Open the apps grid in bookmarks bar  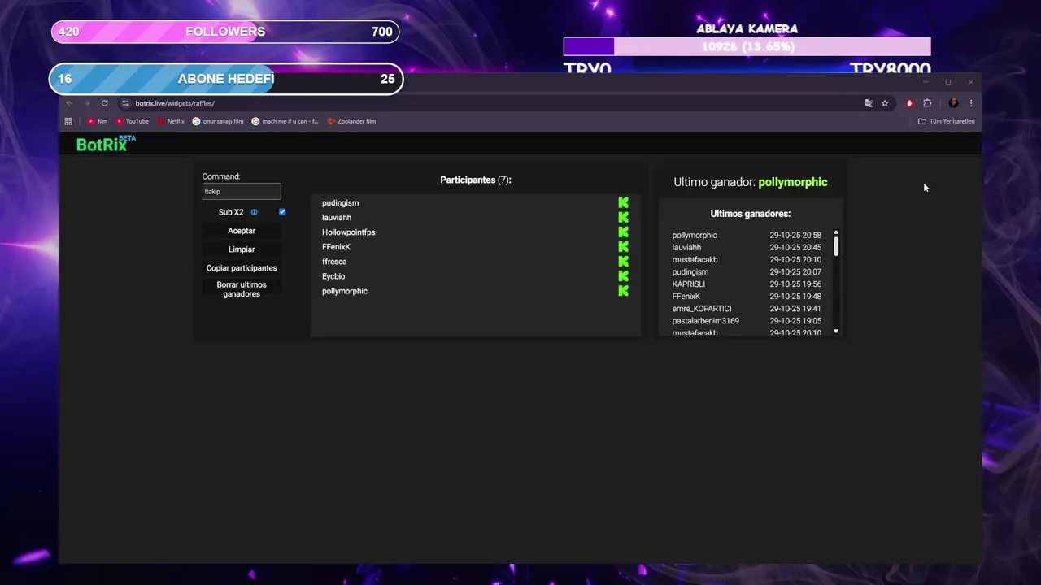tap(68, 121)
